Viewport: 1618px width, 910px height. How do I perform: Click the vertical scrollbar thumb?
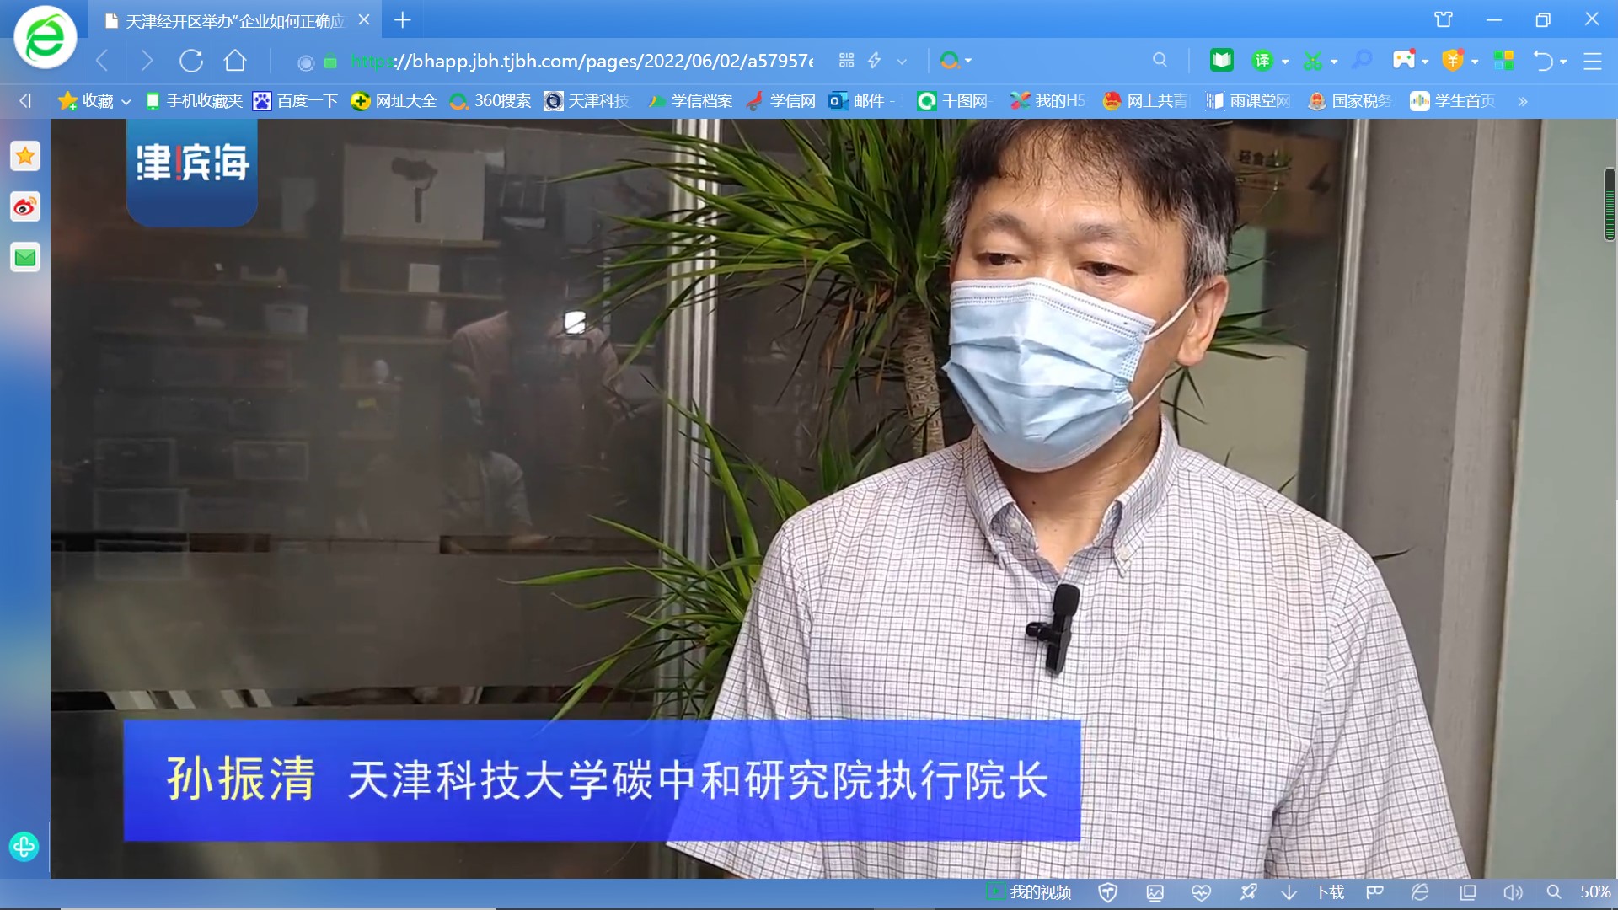1610,205
